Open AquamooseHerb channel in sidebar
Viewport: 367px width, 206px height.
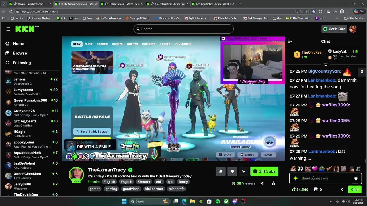(x=32, y=155)
